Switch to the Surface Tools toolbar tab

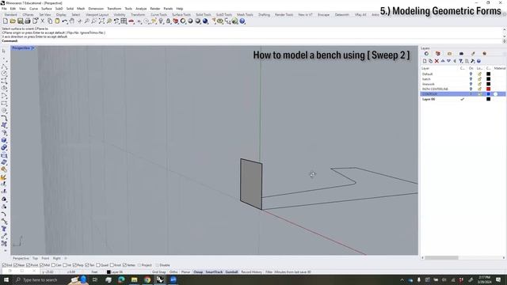pos(181,15)
